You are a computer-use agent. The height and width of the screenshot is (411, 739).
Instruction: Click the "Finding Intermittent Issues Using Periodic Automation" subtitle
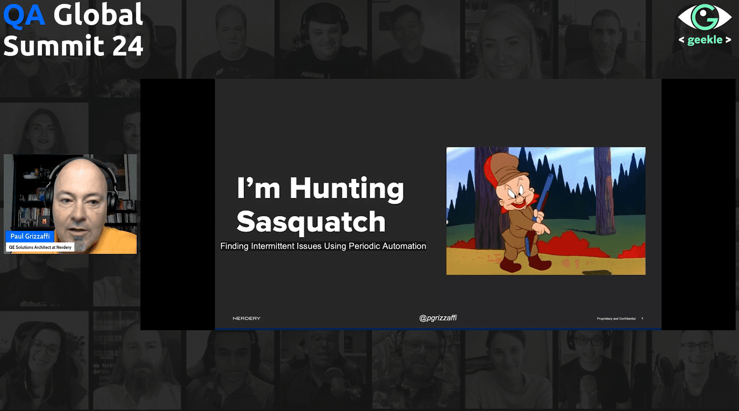pyautogui.click(x=323, y=246)
